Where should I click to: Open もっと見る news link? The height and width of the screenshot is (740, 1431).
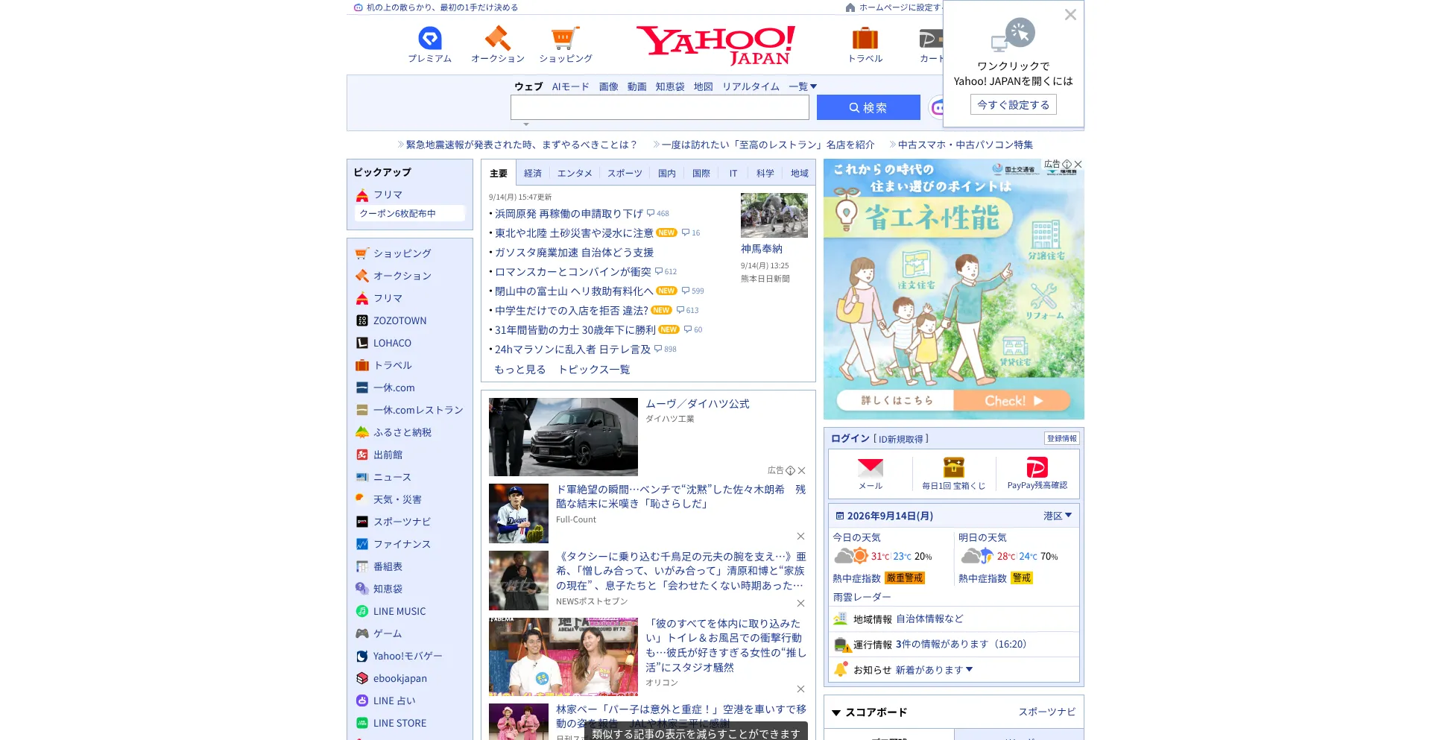[x=519, y=370]
